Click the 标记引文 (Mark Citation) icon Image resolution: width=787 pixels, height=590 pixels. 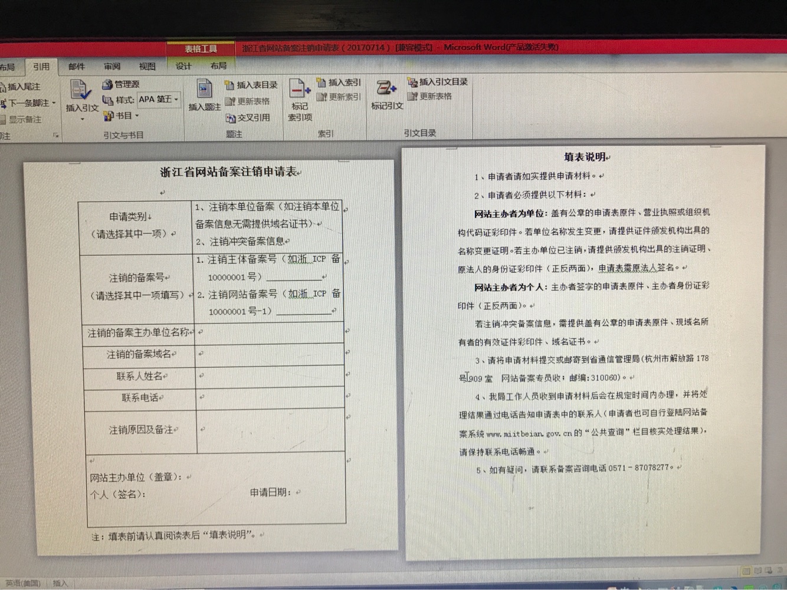point(386,88)
